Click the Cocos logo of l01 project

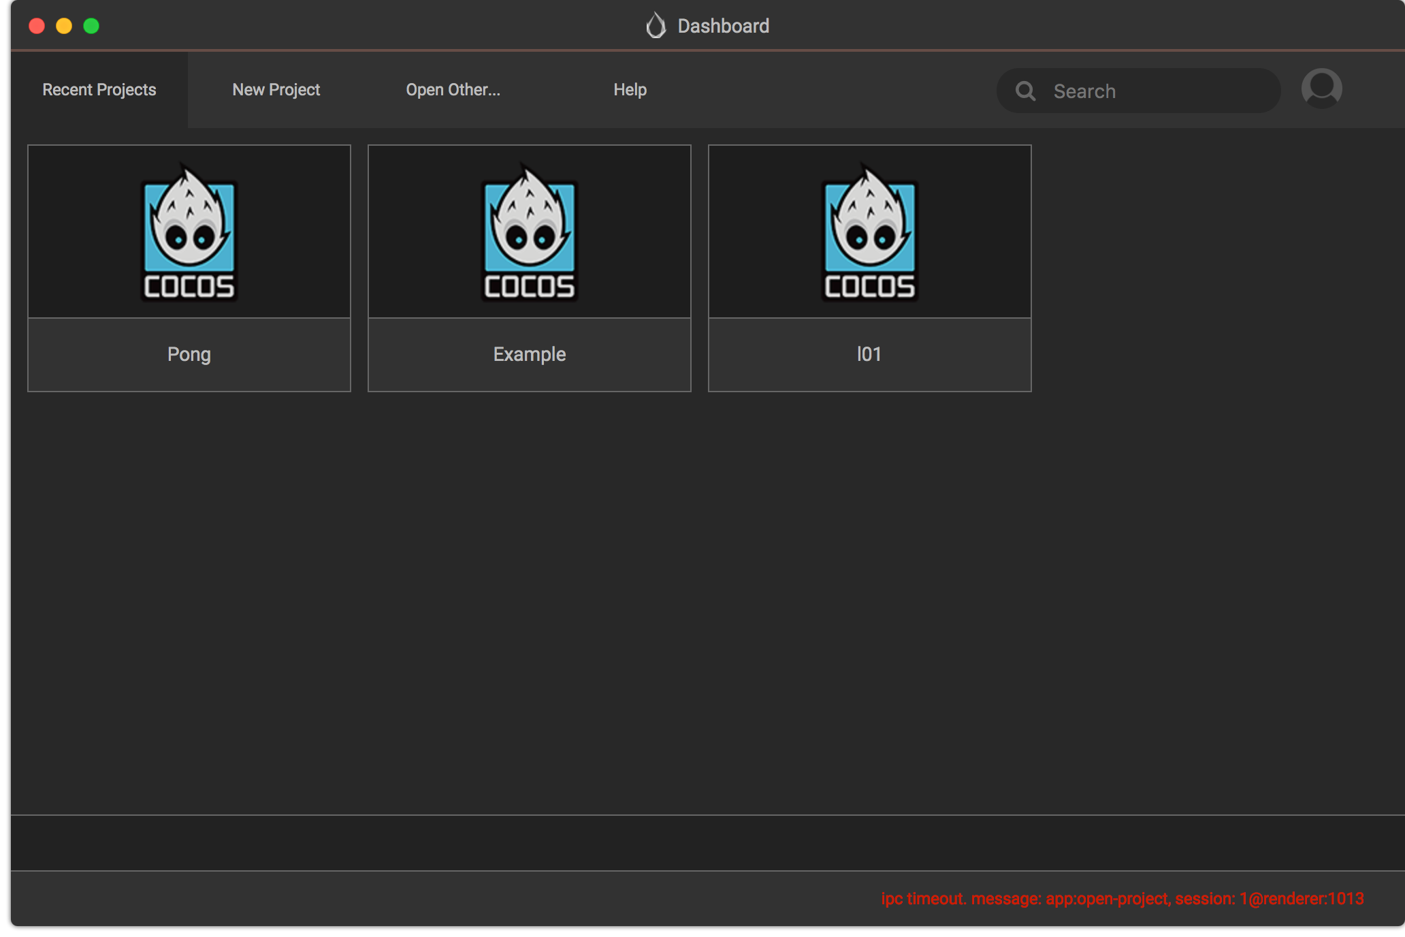click(x=870, y=232)
